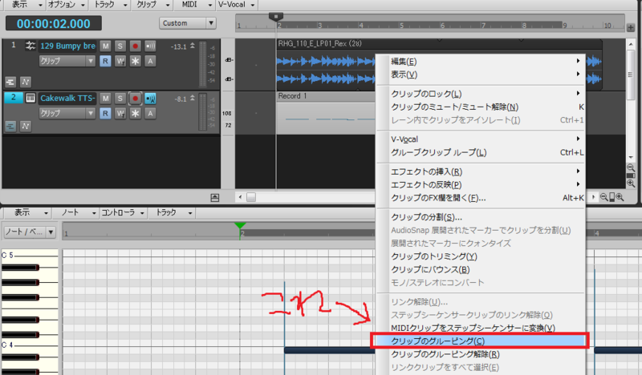Click the track pane collapse icon
This screenshot has height=375, width=642.
pos(214,198)
